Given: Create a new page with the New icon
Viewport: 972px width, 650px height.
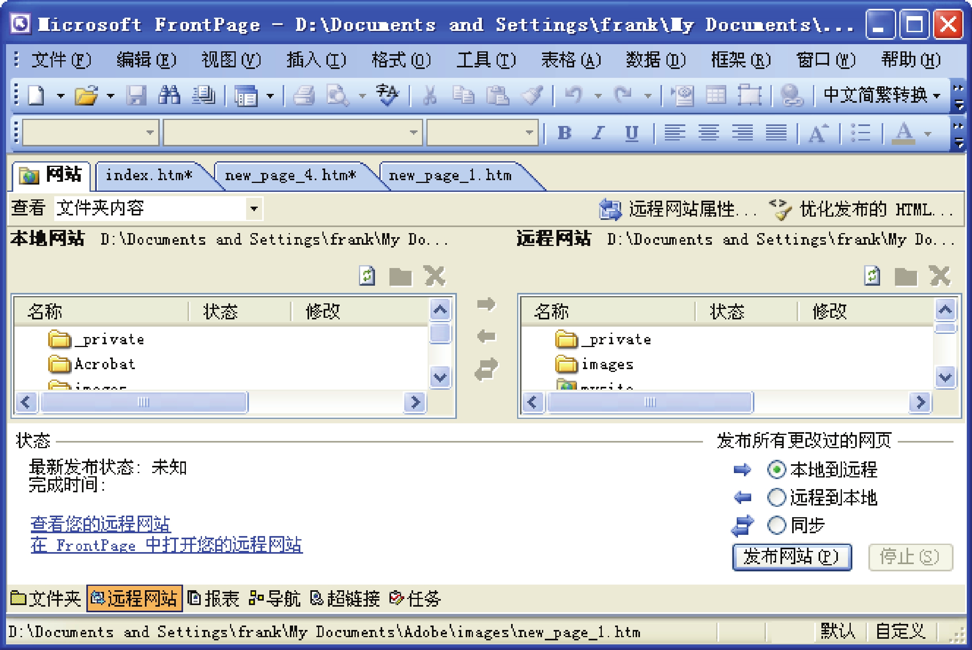Looking at the screenshot, I should click(x=37, y=95).
